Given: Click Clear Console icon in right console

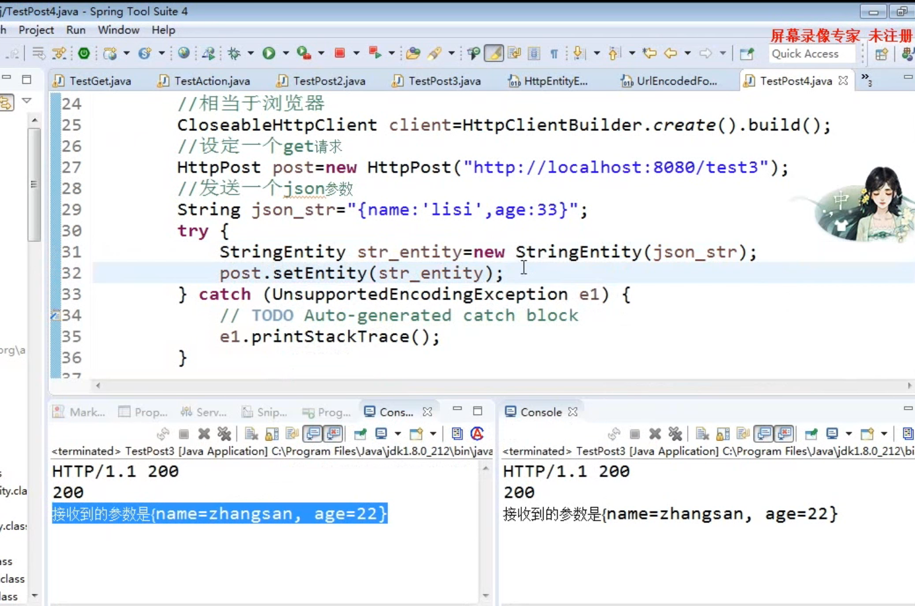Looking at the screenshot, I should pos(702,434).
